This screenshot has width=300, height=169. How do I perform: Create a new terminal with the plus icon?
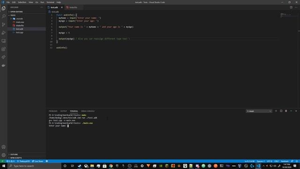[276, 111]
